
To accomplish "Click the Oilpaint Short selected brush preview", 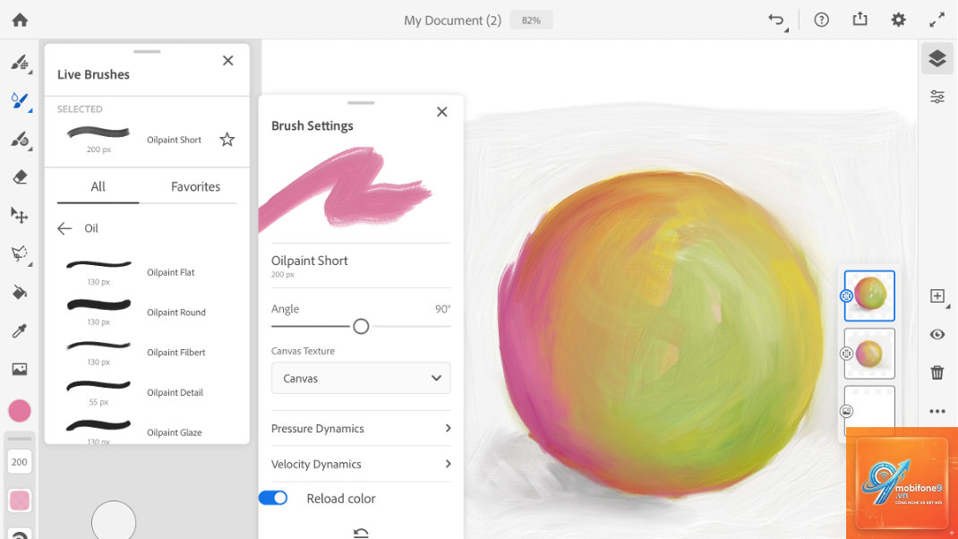I will (98, 133).
